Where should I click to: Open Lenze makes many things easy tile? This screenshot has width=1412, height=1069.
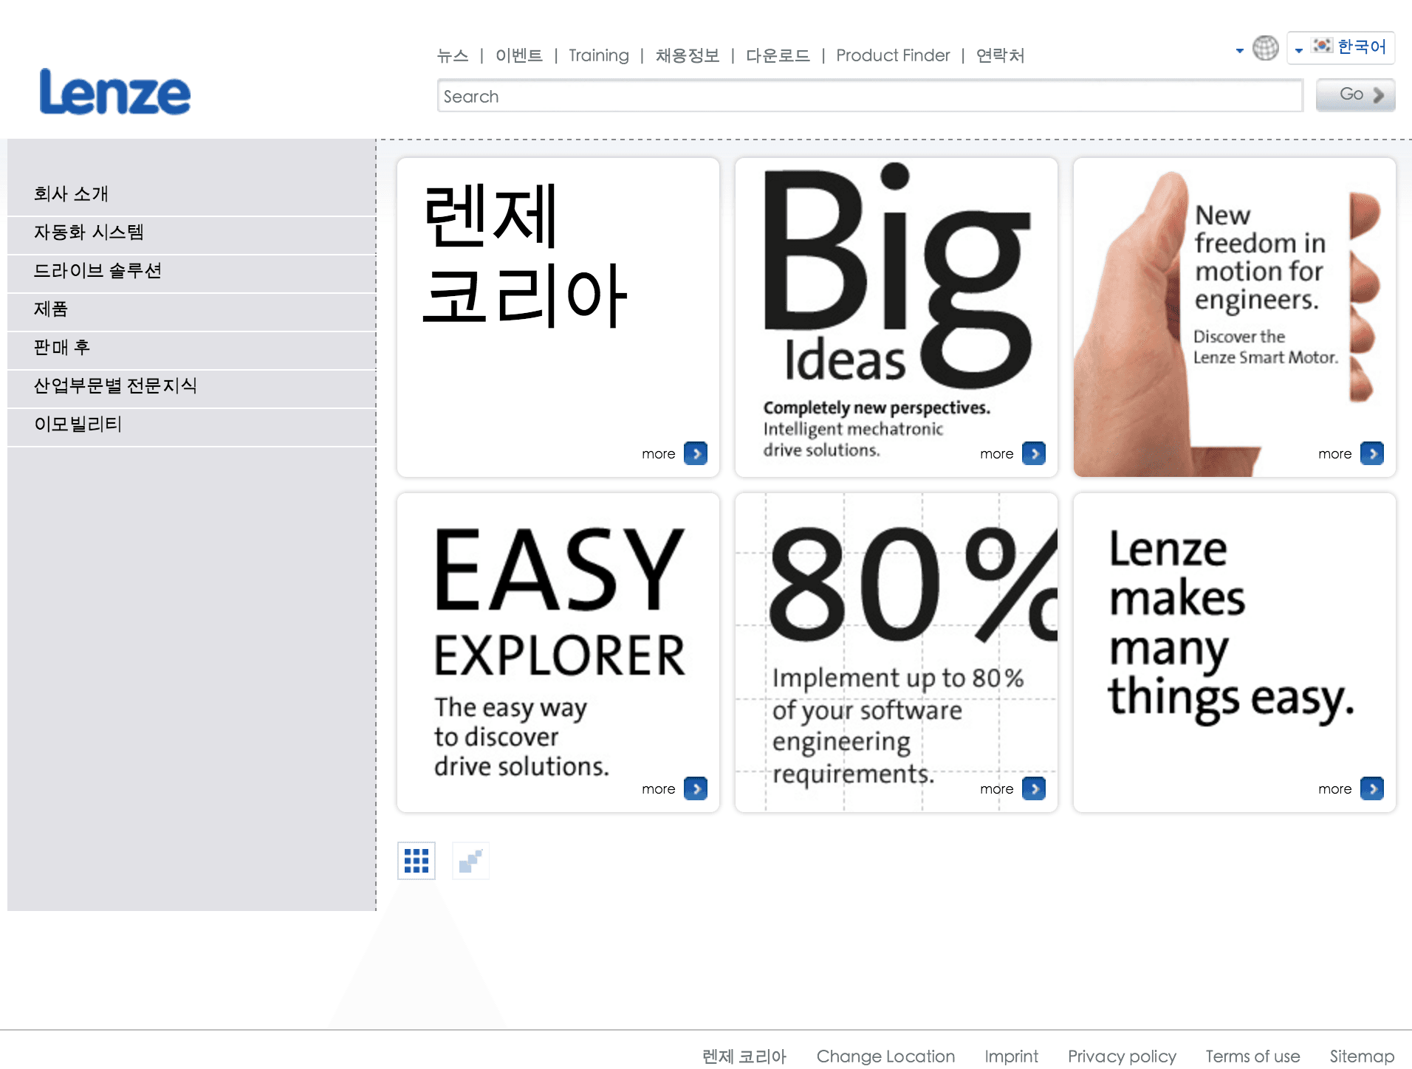pyautogui.click(x=1235, y=653)
